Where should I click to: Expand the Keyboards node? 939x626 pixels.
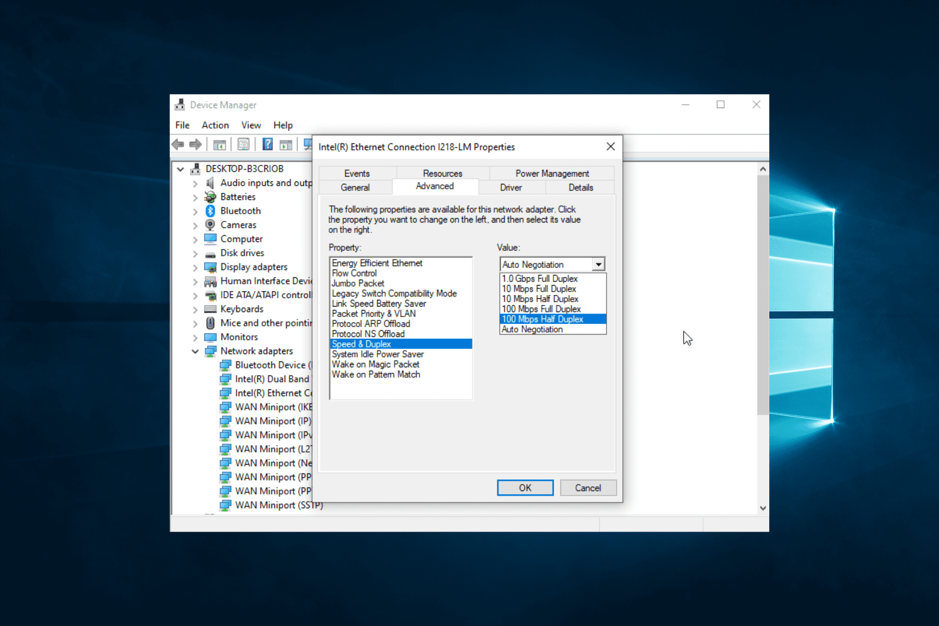pyautogui.click(x=195, y=310)
